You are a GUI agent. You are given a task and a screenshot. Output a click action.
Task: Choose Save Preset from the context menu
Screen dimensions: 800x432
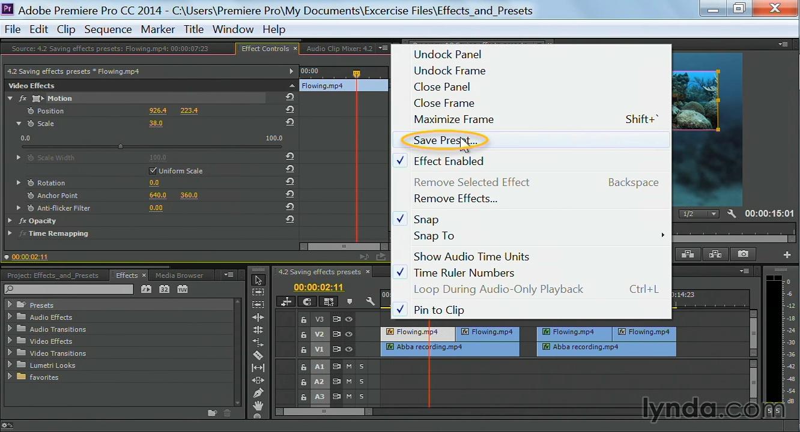[x=445, y=140]
